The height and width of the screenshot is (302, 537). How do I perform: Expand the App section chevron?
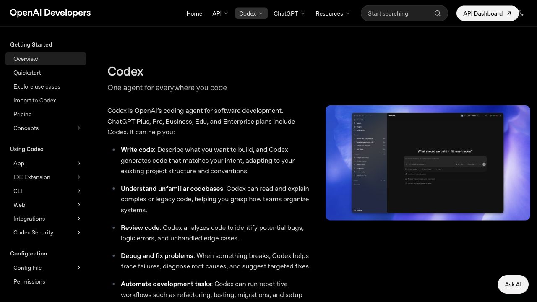click(x=79, y=163)
